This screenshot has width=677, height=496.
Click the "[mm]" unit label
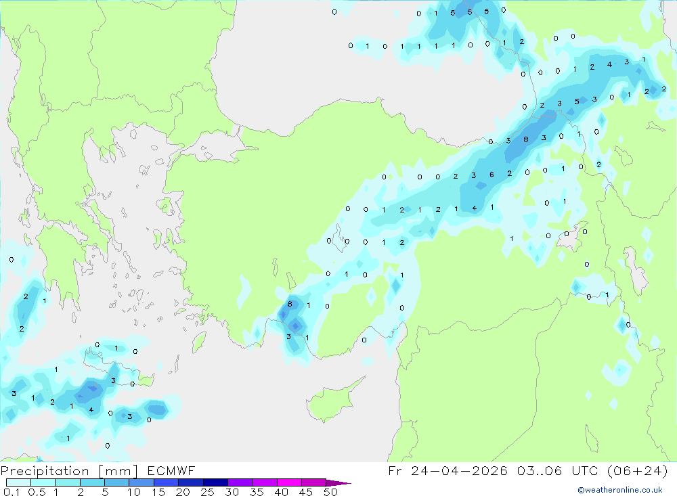click(118, 471)
